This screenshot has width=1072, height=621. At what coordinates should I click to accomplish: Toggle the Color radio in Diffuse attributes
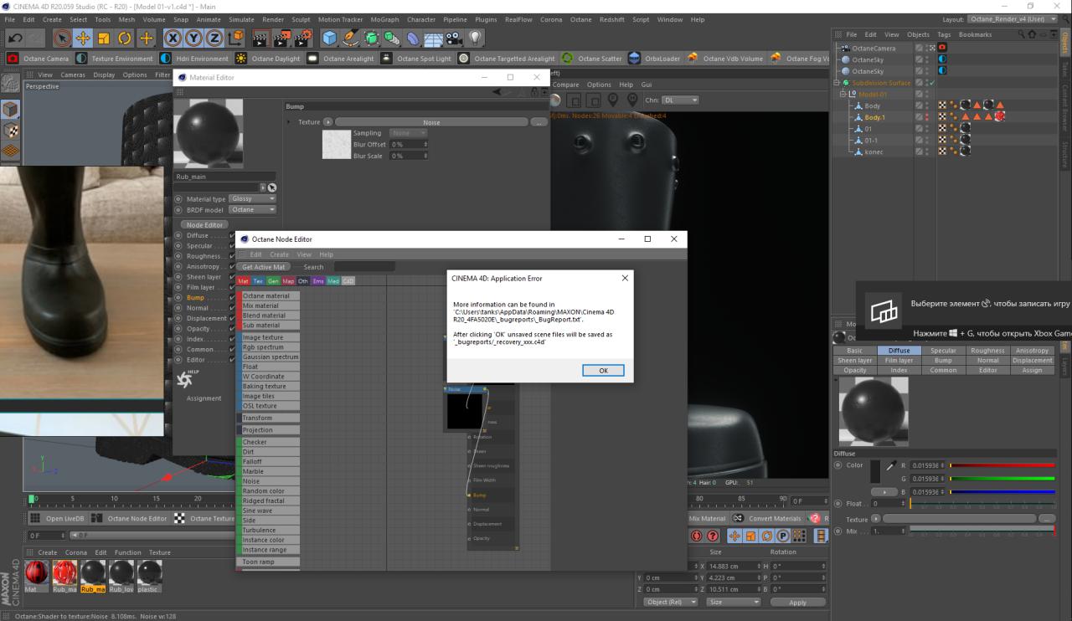click(x=838, y=465)
